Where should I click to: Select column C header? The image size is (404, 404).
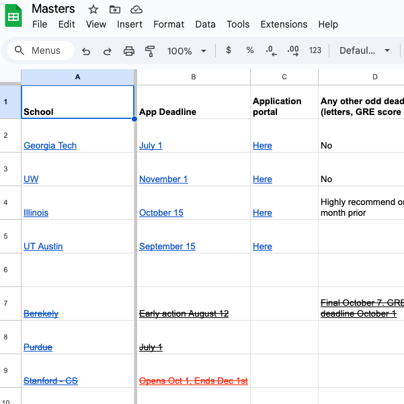coord(284,77)
